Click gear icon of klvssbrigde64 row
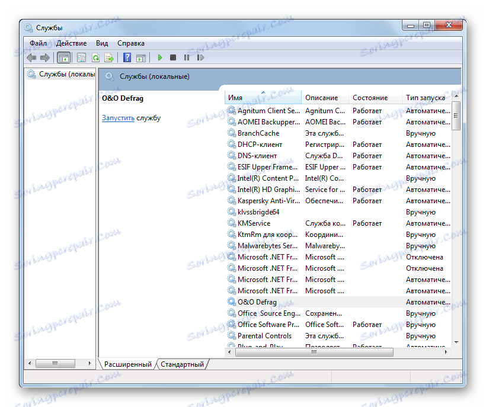 [x=232, y=211]
